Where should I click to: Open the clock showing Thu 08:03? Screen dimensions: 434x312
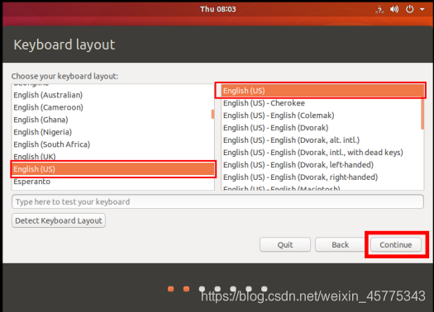[218, 9]
